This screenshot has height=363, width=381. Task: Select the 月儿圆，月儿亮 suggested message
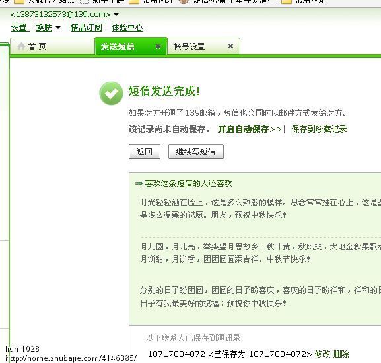point(260,253)
